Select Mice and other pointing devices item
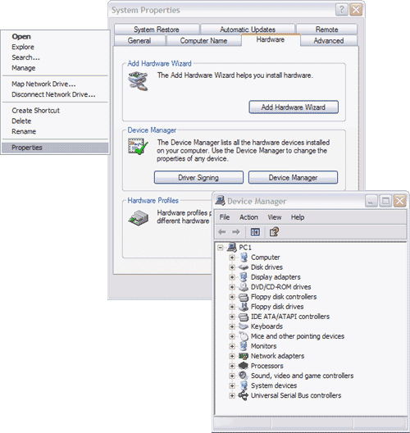Viewport: 410px width, 433px height. point(298,336)
